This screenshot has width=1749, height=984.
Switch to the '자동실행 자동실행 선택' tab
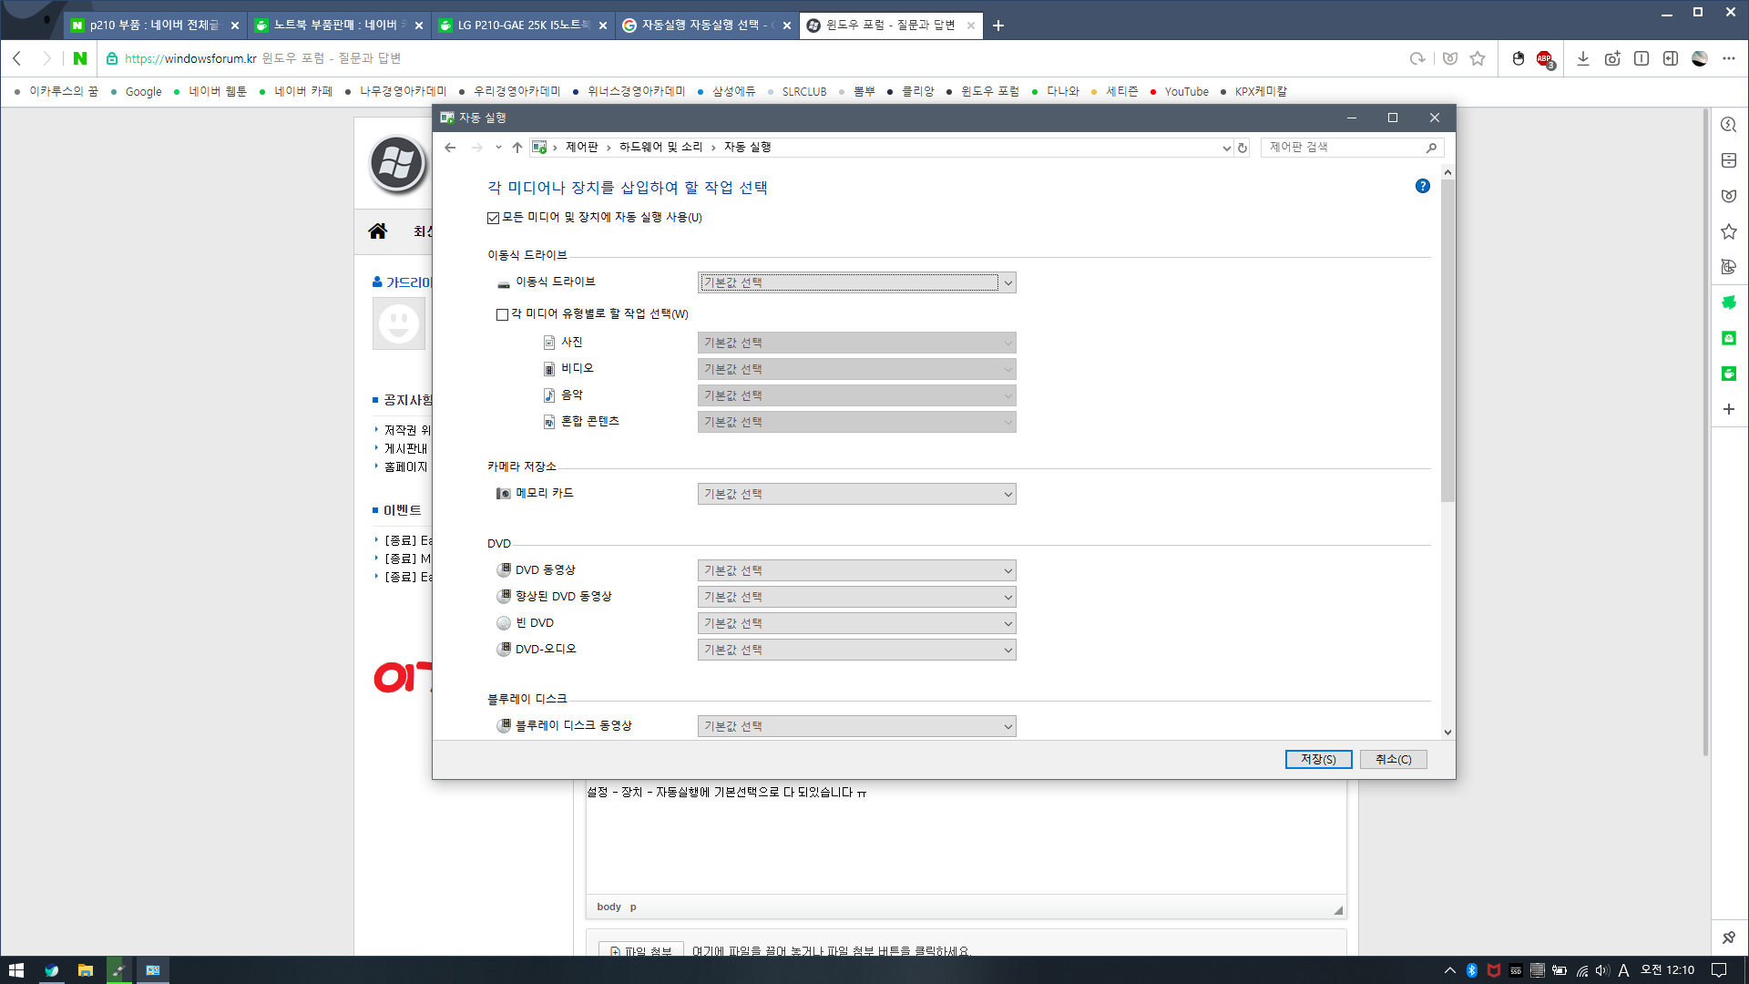coord(705,26)
